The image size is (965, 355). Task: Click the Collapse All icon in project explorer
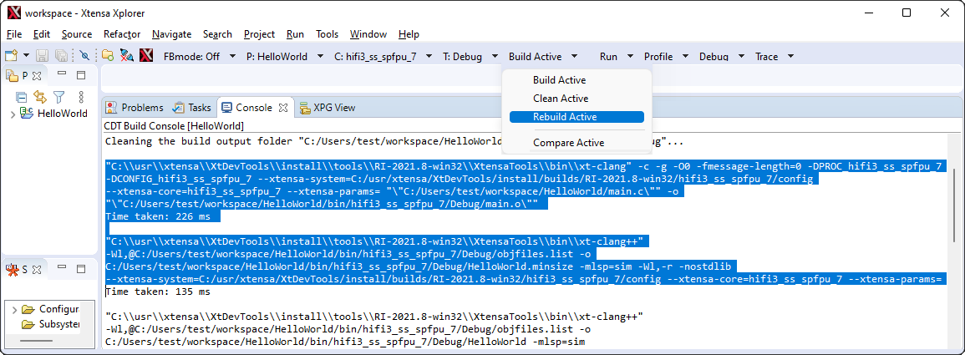(x=22, y=97)
